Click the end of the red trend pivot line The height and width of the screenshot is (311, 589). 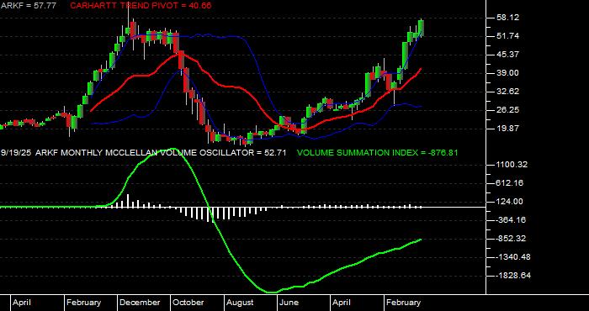click(421, 69)
